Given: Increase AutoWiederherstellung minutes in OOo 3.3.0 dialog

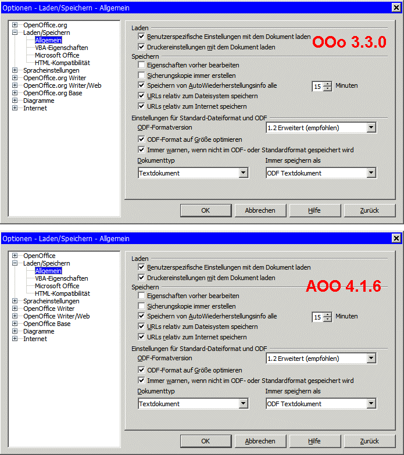Looking at the screenshot, I should (x=328, y=83).
